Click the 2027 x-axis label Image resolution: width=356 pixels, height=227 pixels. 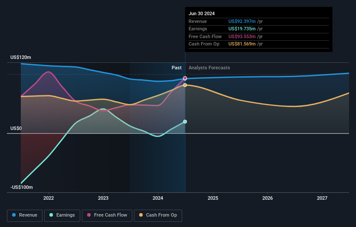322,198
